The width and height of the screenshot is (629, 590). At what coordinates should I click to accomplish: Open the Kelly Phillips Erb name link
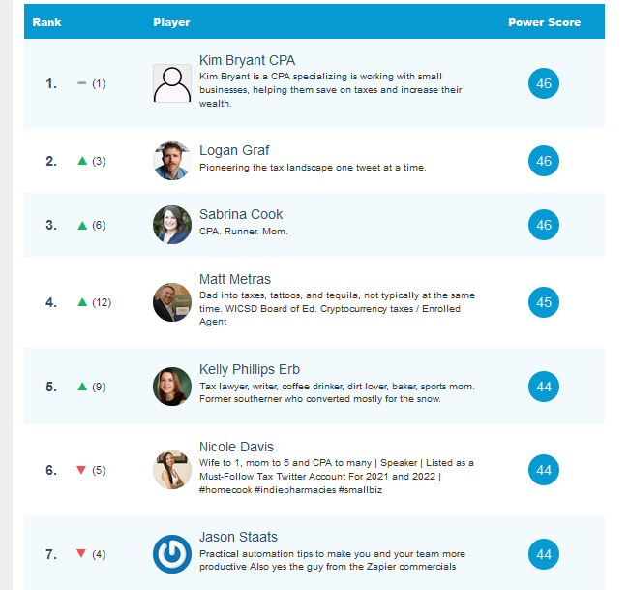250,369
